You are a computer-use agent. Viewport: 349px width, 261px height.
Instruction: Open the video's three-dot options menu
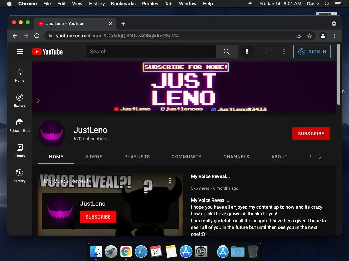point(170,181)
